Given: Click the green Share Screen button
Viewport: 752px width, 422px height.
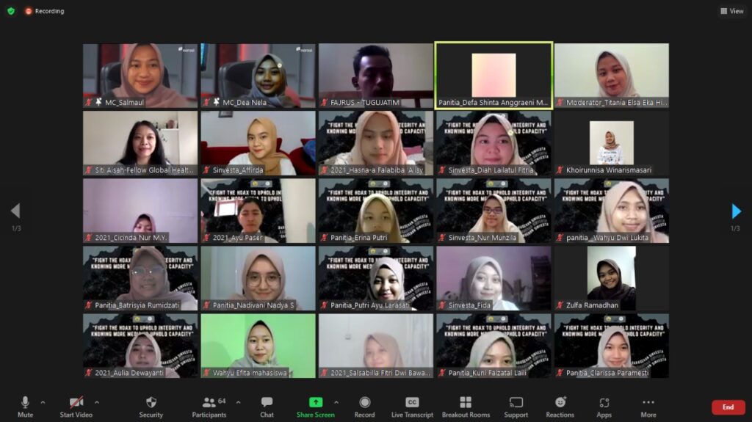Looking at the screenshot, I should (x=315, y=405).
